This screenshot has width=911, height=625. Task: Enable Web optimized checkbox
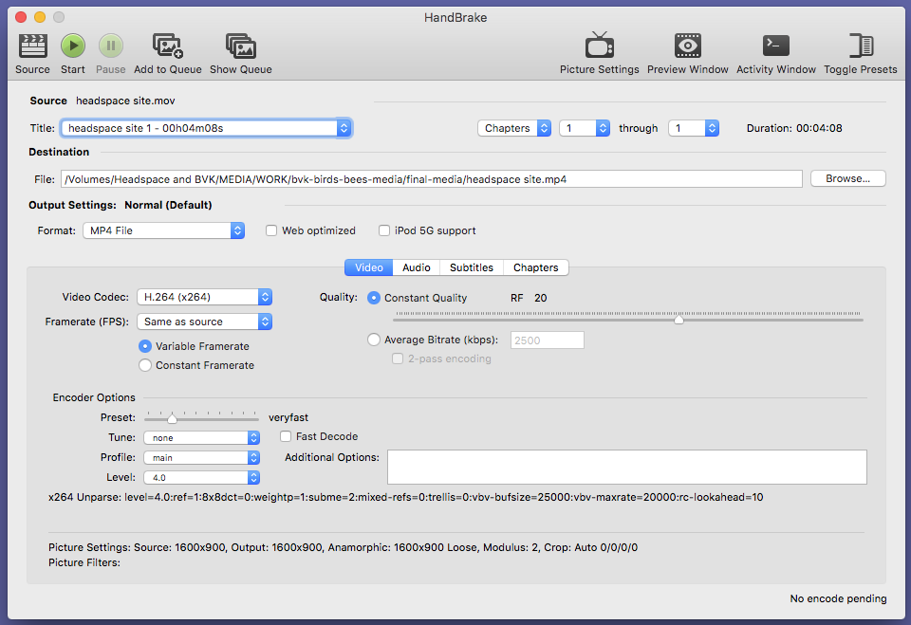[x=271, y=230]
